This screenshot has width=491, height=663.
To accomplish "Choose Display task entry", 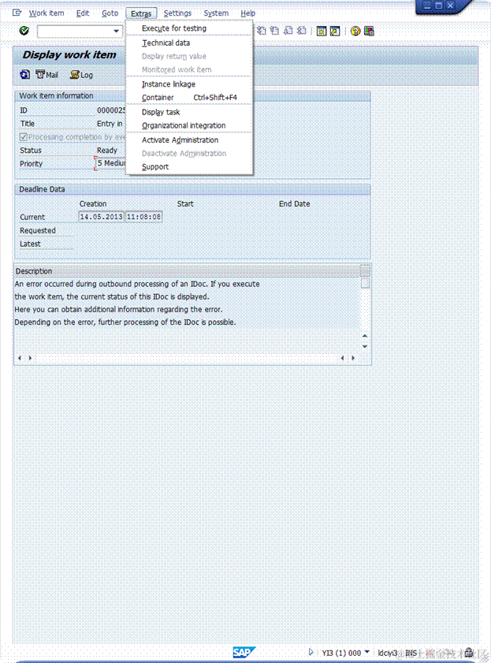I will point(189,112).
